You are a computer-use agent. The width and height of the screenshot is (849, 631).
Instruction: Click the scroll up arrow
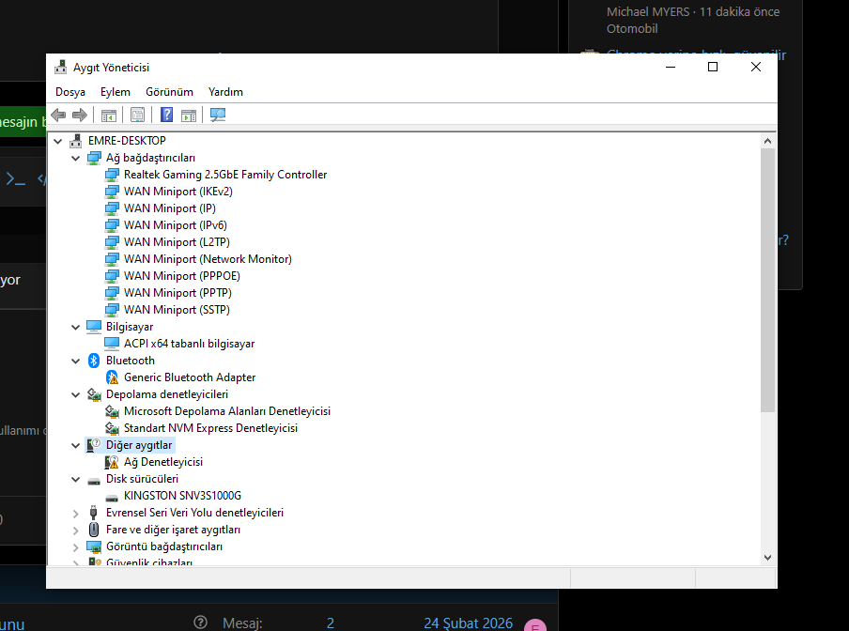tap(767, 141)
